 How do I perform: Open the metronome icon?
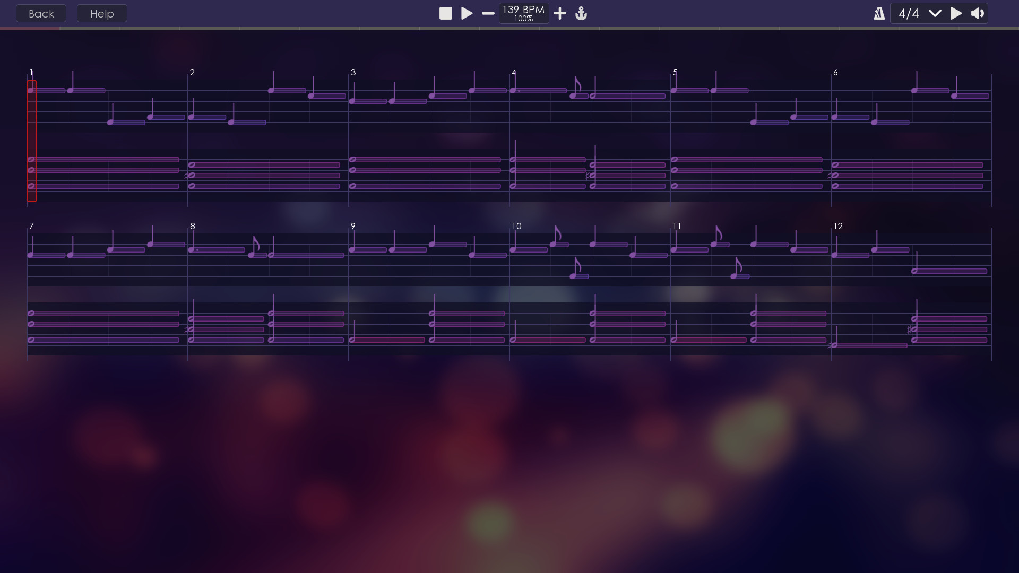click(x=879, y=13)
